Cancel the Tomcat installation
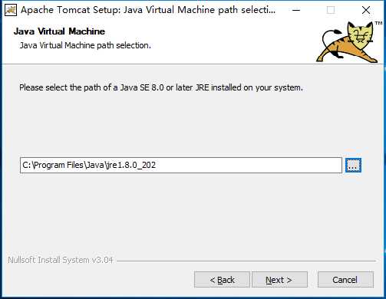The width and height of the screenshot is (386, 299). click(x=345, y=280)
